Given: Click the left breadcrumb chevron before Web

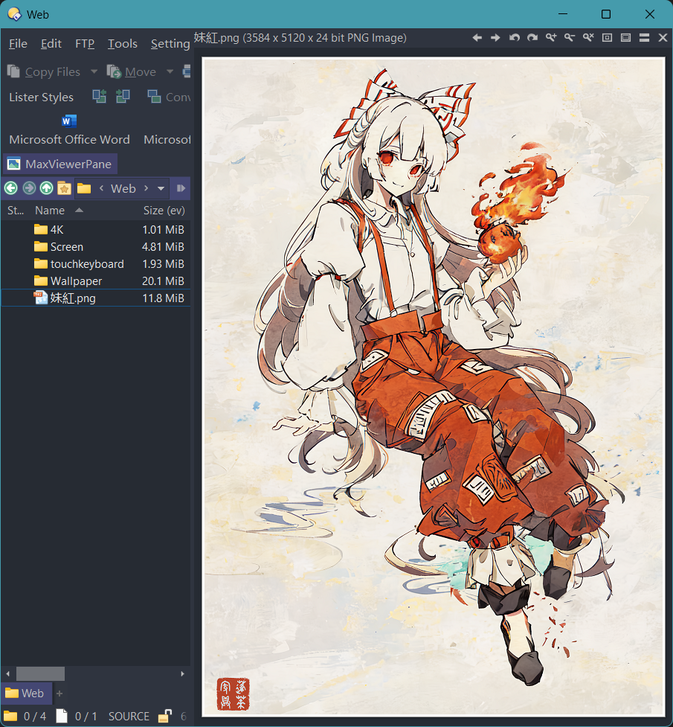Looking at the screenshot, I should pos(101,188).
